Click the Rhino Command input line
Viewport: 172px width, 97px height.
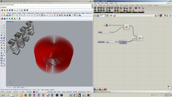click(46, 7)
